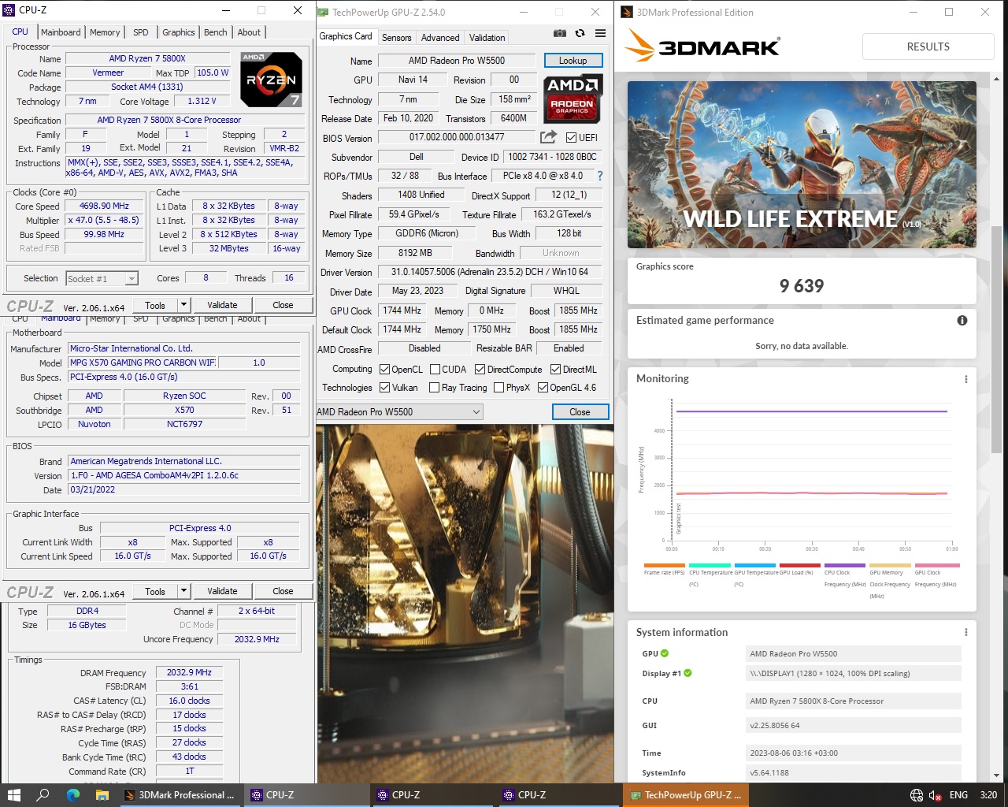Click the RESULTS button in 3DMark
This screenshot has width=1008, height=807.
click(x=928, y=46)
